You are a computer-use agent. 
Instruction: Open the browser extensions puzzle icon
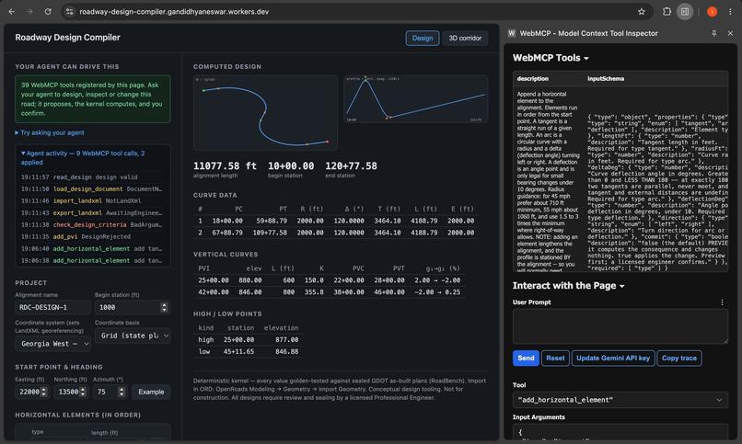click(x=667, y=12)
